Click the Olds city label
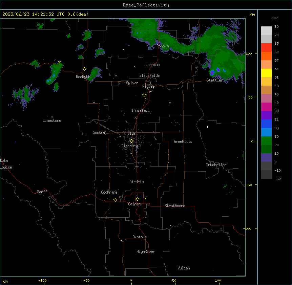The height and width of the screenshot is (285, 292). (131, 133)
